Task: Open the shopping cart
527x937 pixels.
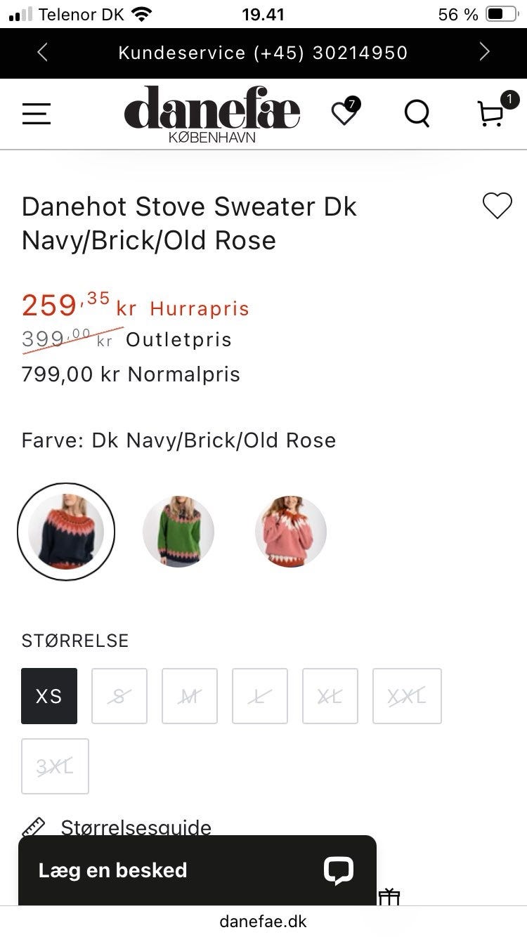Action: tap(491, 114)
